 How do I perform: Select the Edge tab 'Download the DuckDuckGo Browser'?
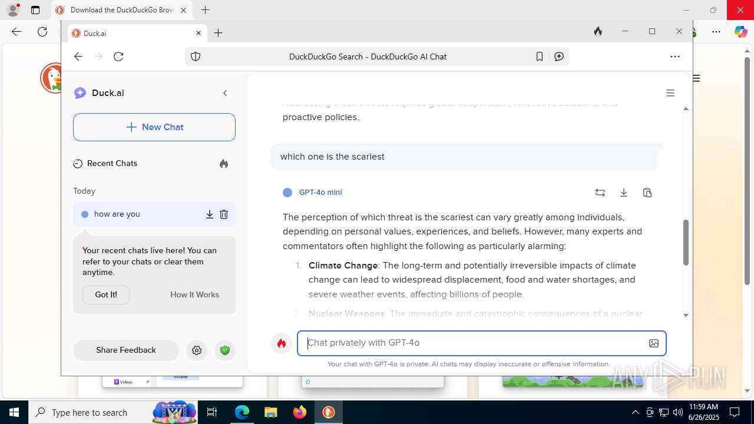122,10
